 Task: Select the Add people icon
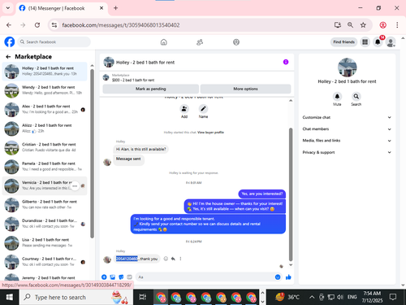click(184, 109)
